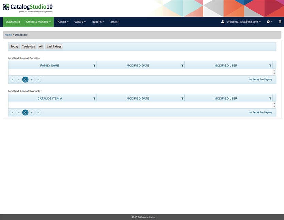284x220 pixels.
Task: Open the settings gear menu
Action: tap(269, 22)
